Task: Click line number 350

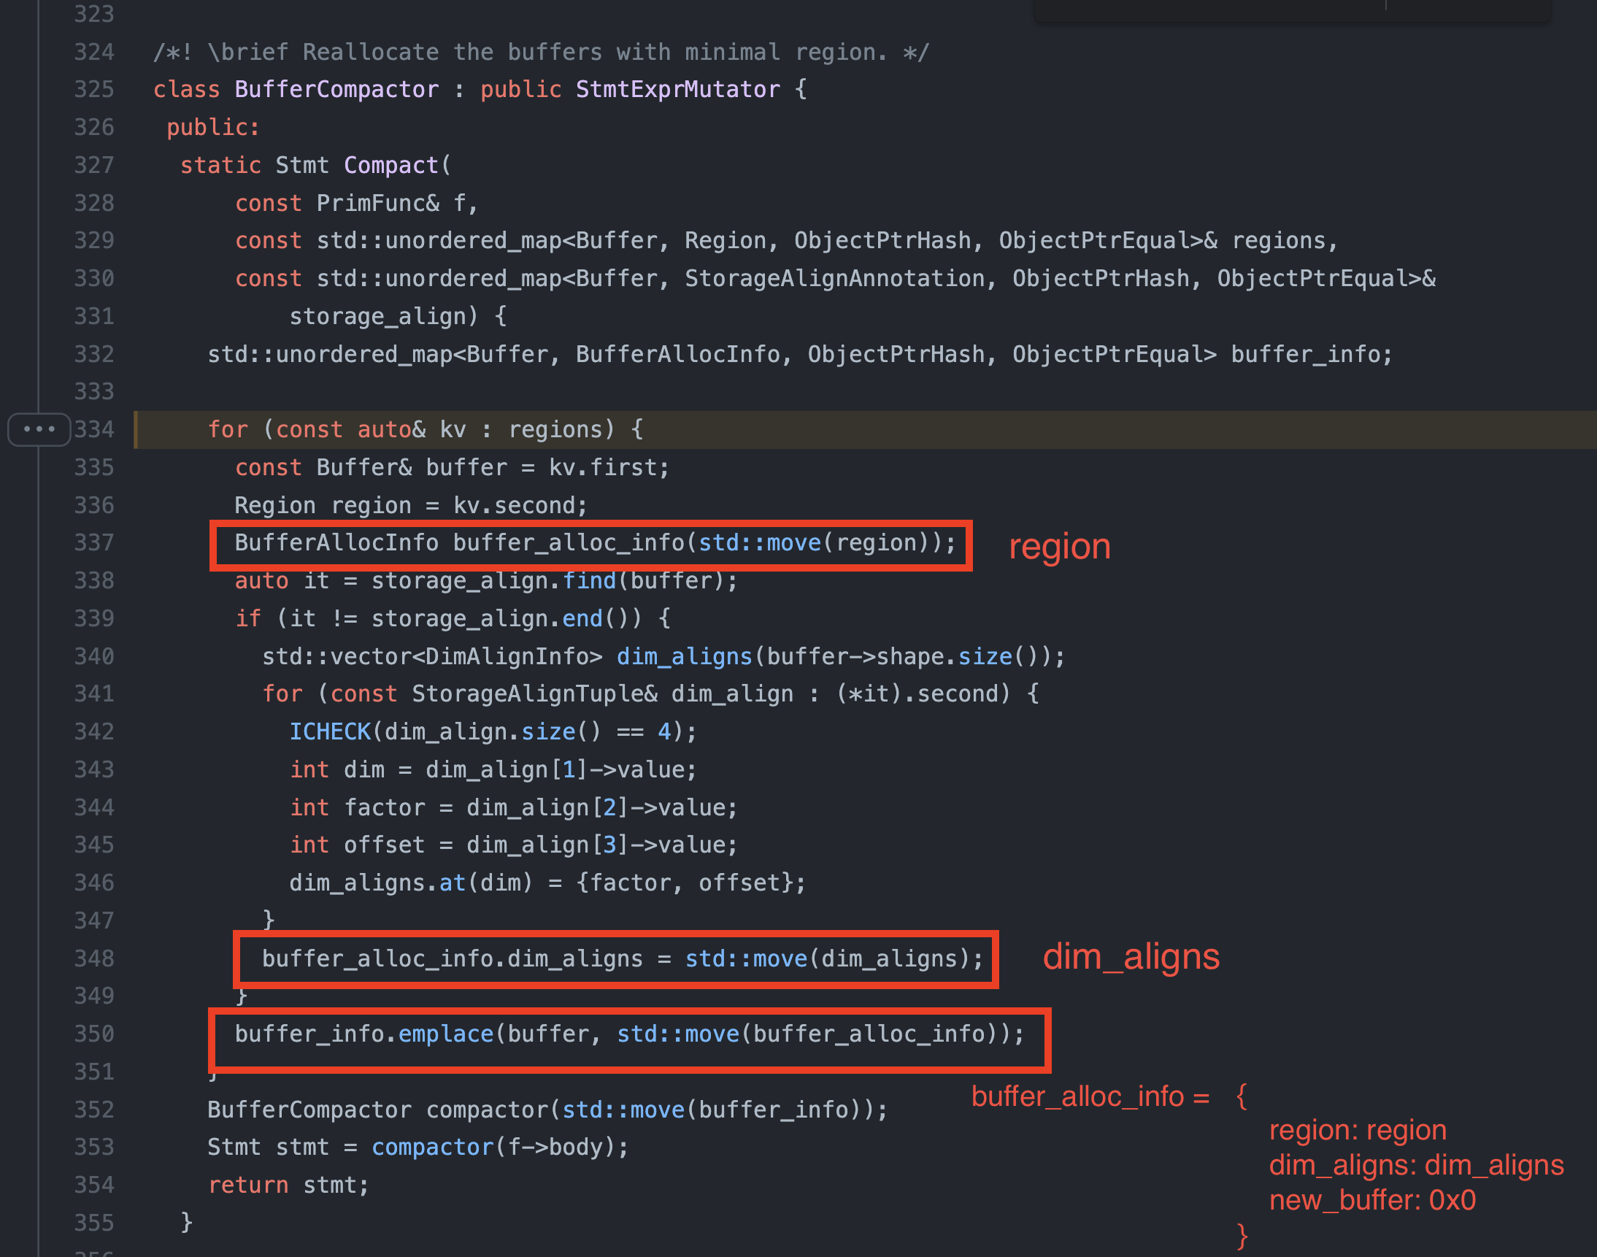Action: pyautogui.click(x=94, y=1034)
